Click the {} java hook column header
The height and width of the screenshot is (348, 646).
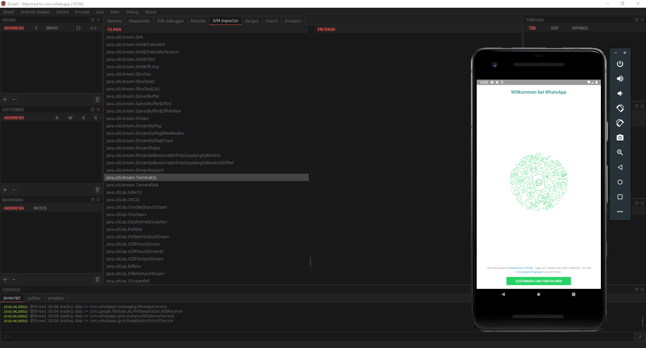78,28
